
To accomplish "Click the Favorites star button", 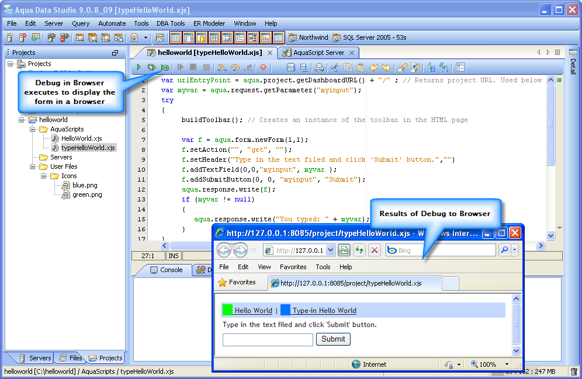I will [x=237, y=282].
